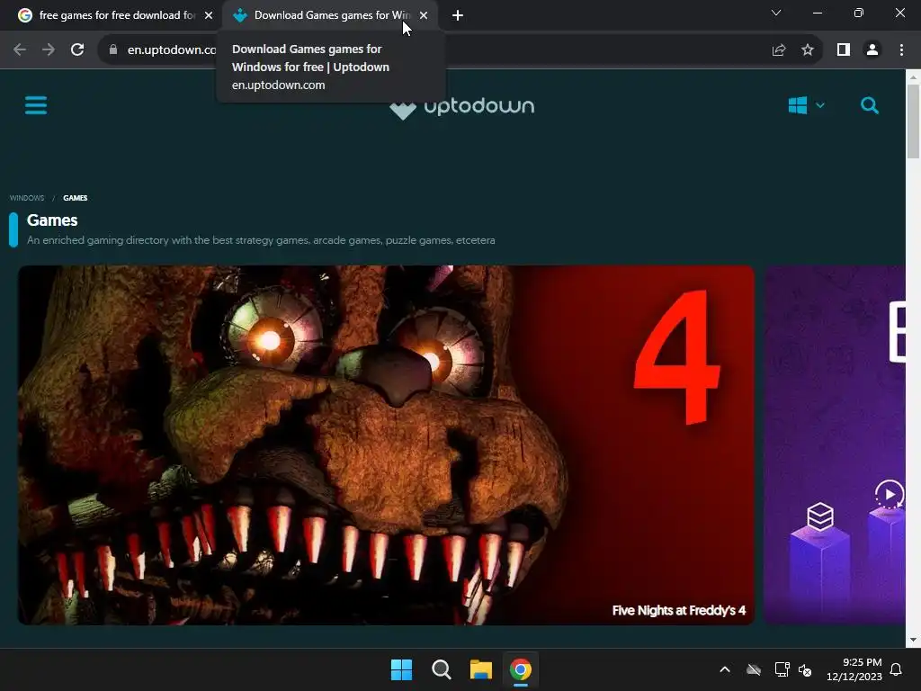Open Chrome's three-dot menu
The image size is (921, 691).
(901, 50)
